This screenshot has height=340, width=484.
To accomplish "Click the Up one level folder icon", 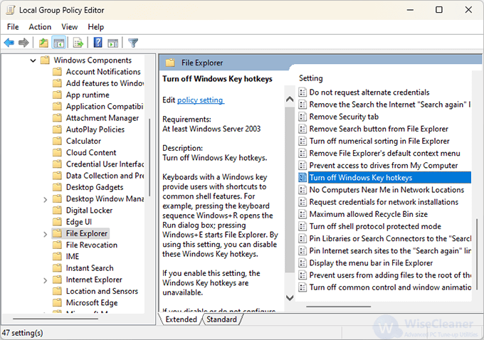I will pyautogui.click(x=43, y=43).
